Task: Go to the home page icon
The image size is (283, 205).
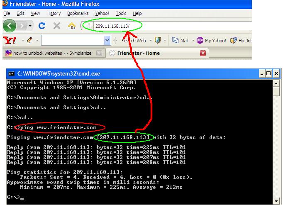Action: tap(71, 26)
